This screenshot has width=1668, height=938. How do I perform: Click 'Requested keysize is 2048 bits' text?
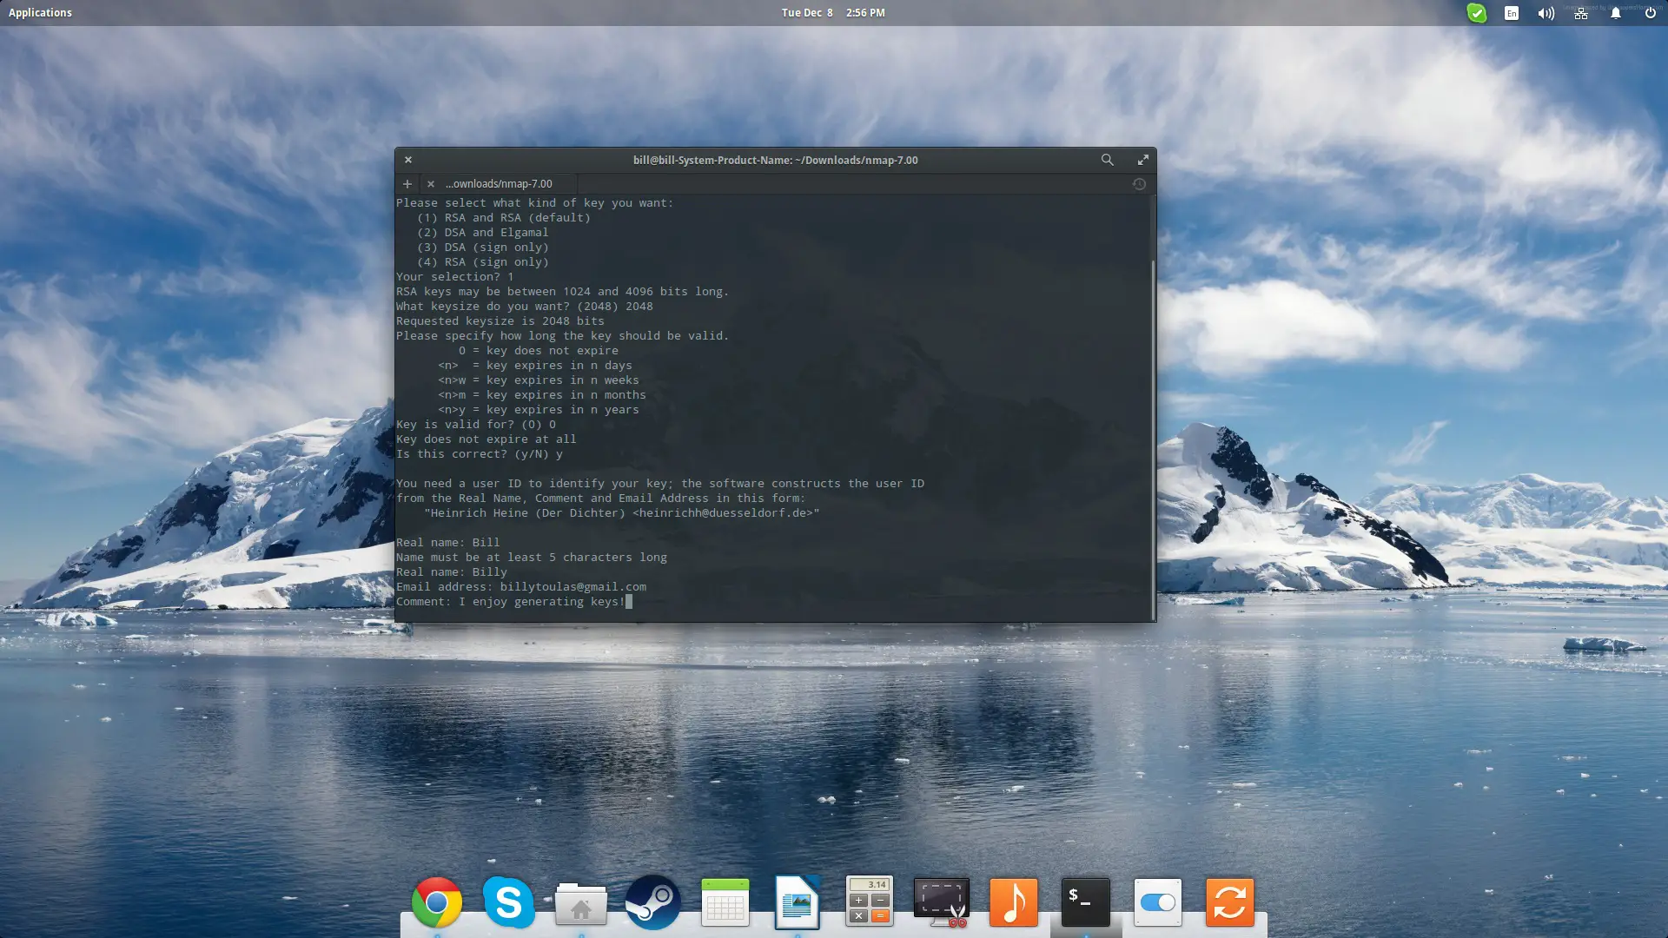tap(500, 321)
